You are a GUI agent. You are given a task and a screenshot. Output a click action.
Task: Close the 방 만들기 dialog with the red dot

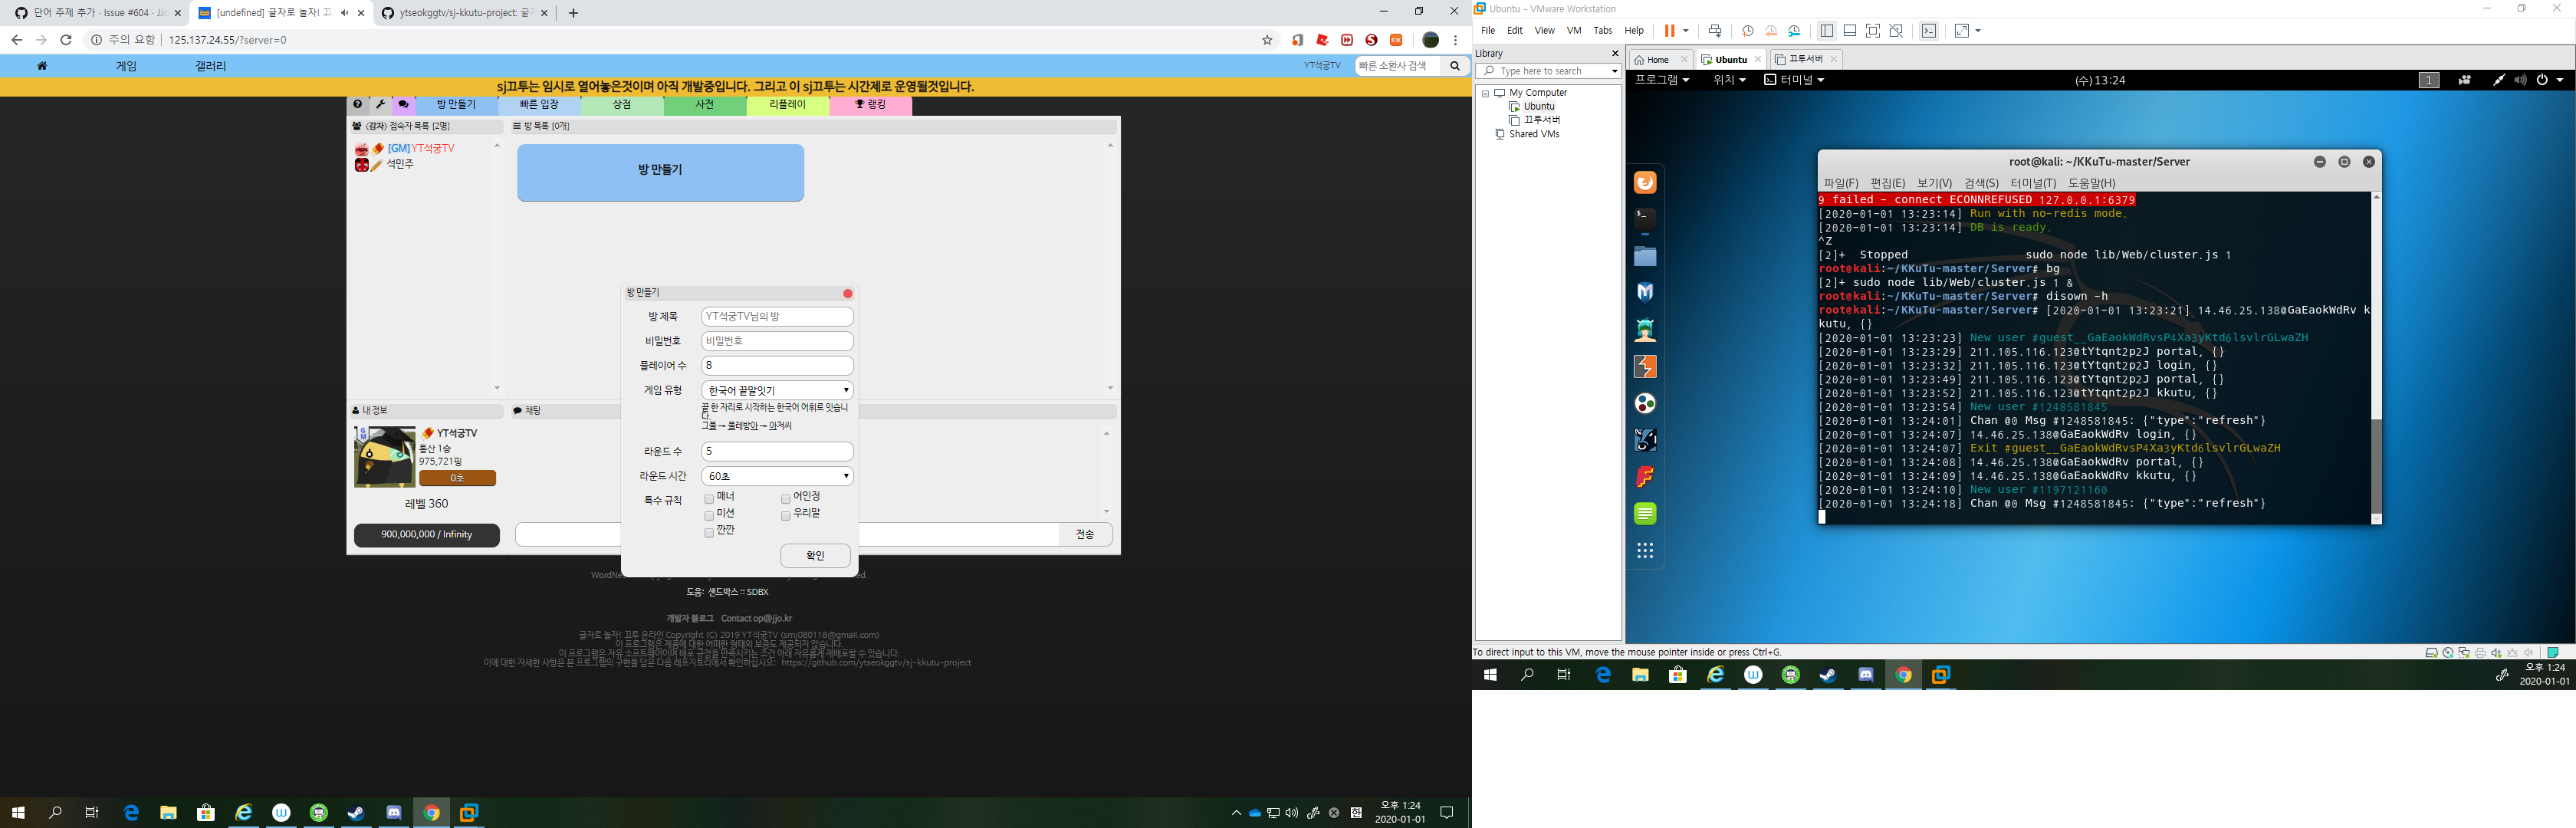(848, 294)
